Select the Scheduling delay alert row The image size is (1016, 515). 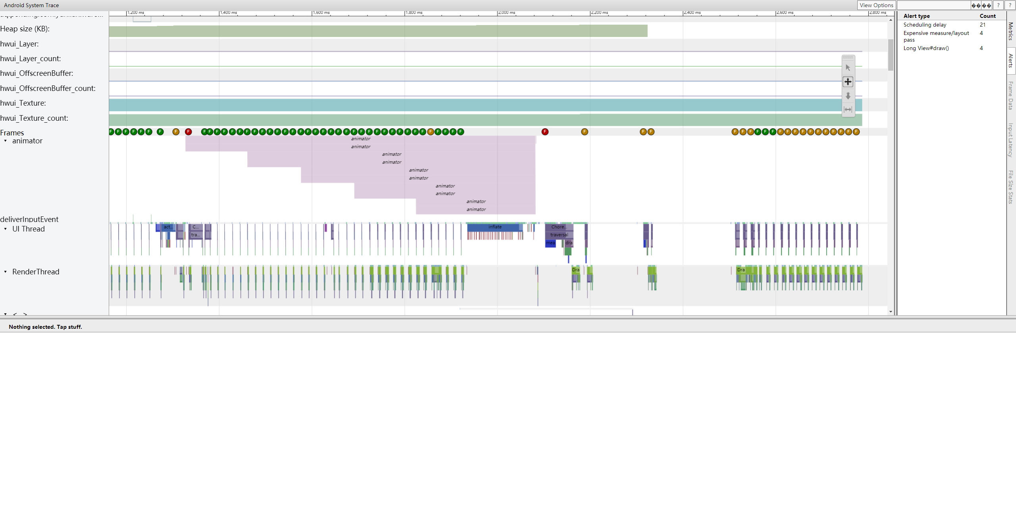click(925, 25)
